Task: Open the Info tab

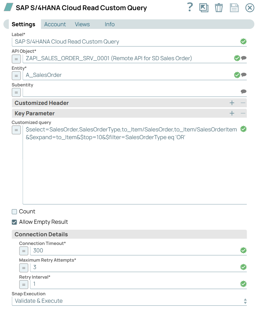Action: pyautogui.click(x=110, y=24)
